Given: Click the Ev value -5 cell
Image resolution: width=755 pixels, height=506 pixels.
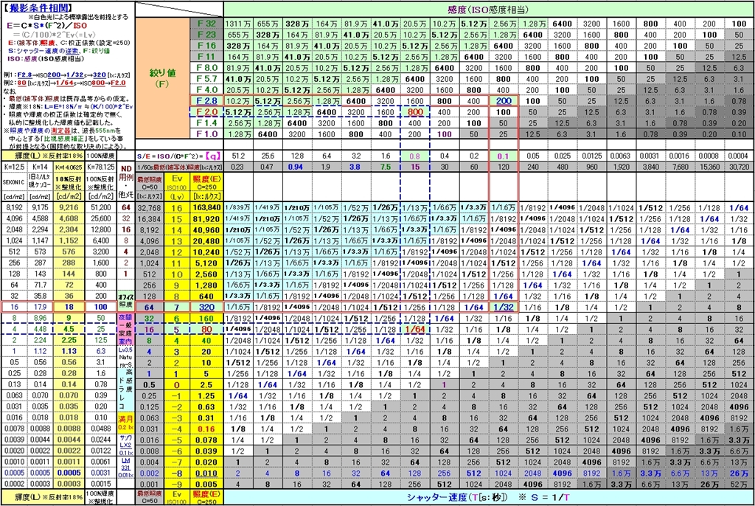Looking at the screenshot, I should tap(177, 440).
